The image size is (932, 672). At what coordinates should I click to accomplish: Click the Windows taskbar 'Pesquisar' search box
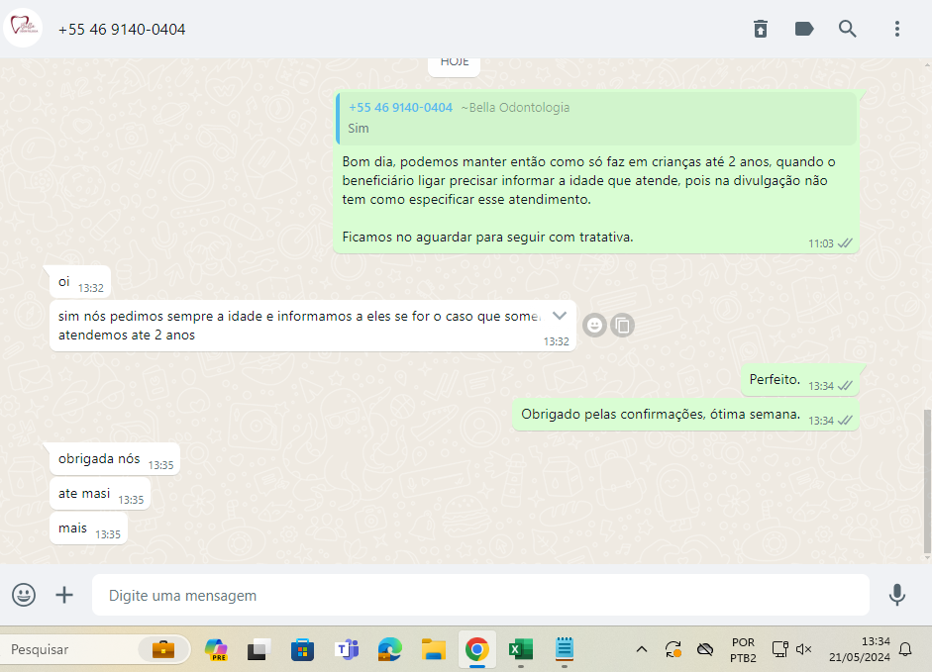point(95,649)
